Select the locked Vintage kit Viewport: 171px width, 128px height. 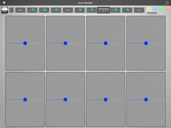pyautogui.click(x=44, y=10)
